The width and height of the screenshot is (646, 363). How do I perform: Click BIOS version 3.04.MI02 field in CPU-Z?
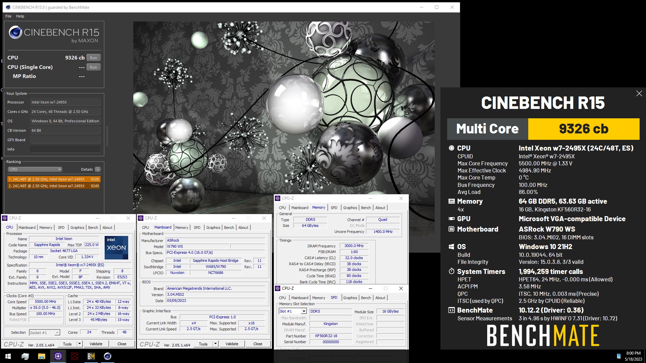215,295
